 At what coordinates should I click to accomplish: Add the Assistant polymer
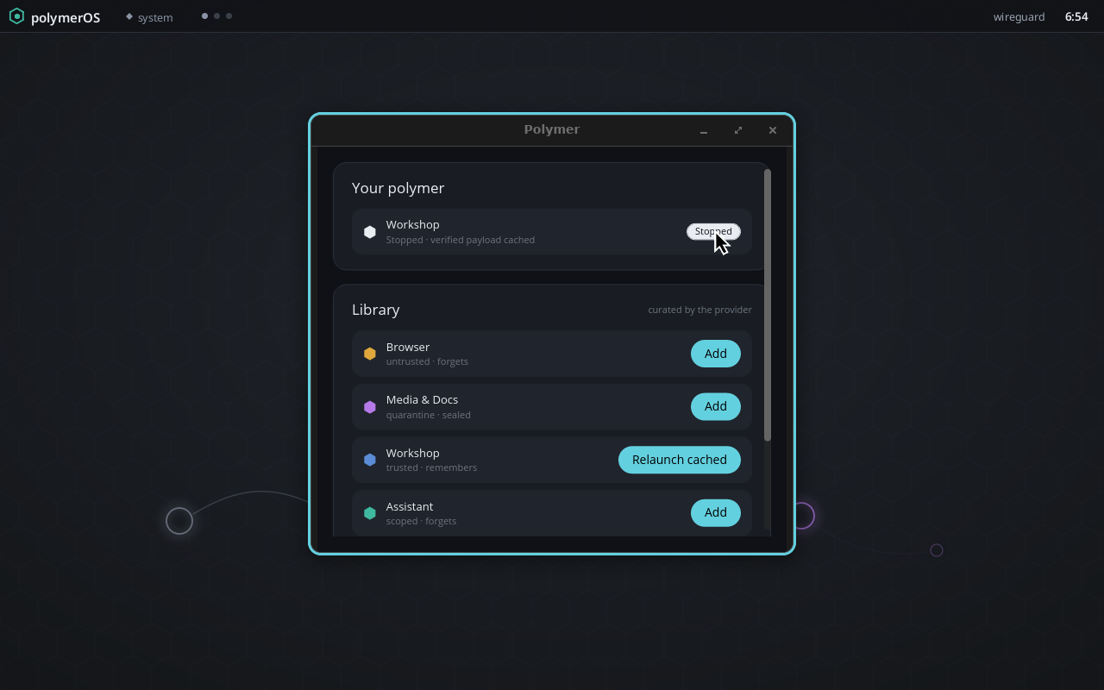[716, 512]
